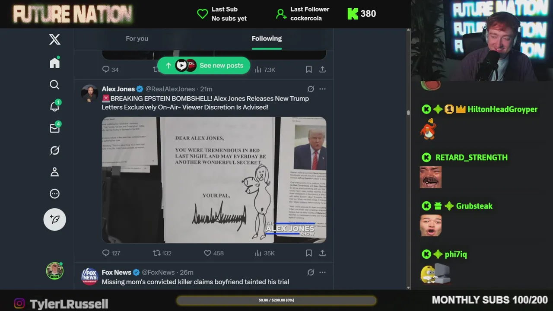Open Alex Jones profile avatar
The height and width of the screenshot is (311, 553).
click(89, 93)
